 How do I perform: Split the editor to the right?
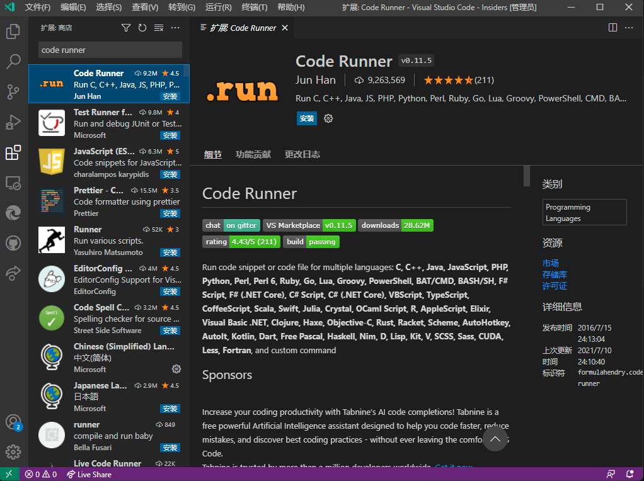click(612, 28)
